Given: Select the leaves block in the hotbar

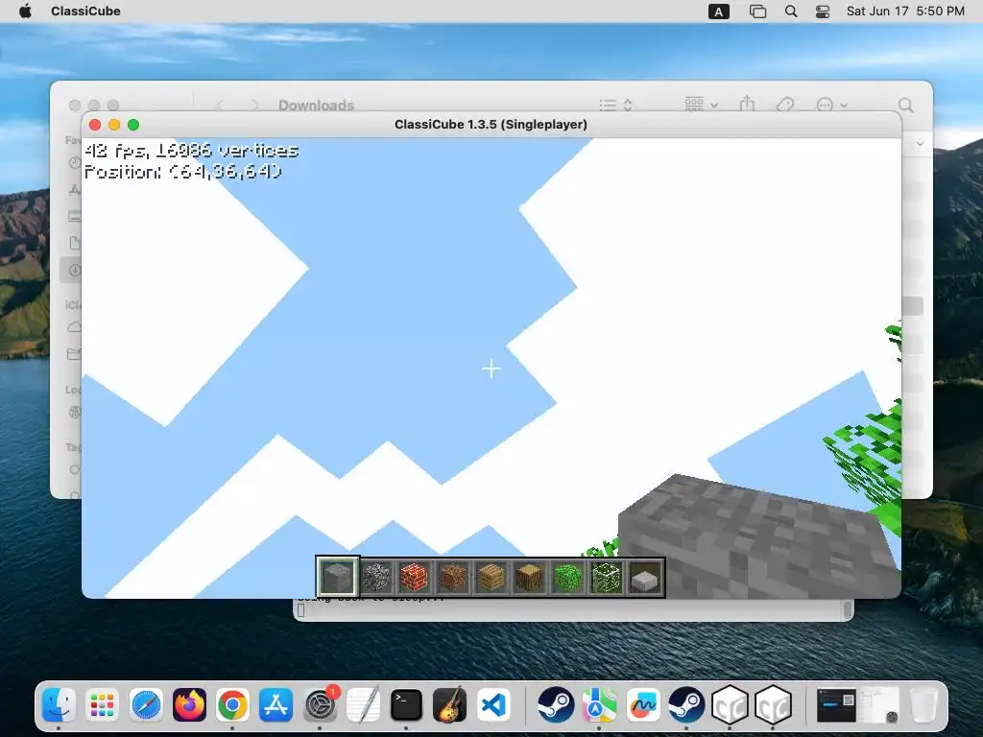Looking at the screenshot, I should pos(568,577).
